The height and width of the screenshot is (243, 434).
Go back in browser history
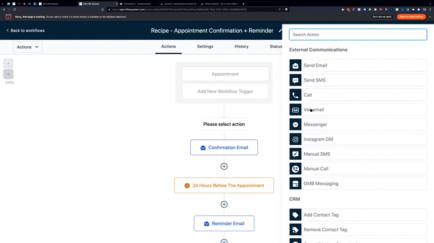[x=4, y=9]
